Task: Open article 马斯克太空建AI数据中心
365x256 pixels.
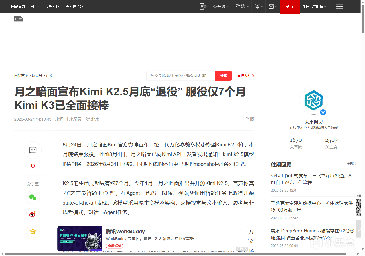Action: pyautogui.click(x=312, y=207)
